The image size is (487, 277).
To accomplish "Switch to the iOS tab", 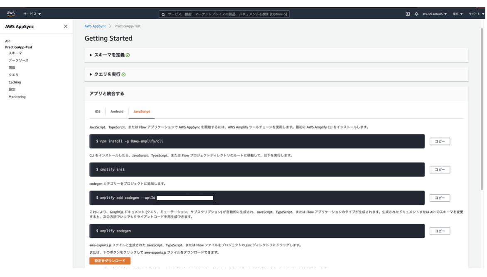I will 98,111.
